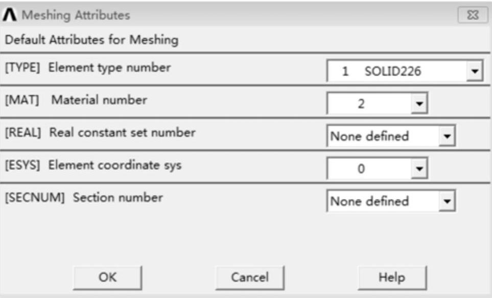The image size is (492, 298).
Task: Expand the Element type number dropdown arrow
Action: click(x=475, y=72)
